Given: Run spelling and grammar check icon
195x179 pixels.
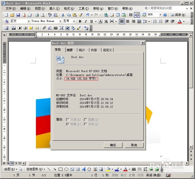Looking at the screenshot, I should pyautogui.click(x=50, y=15).
